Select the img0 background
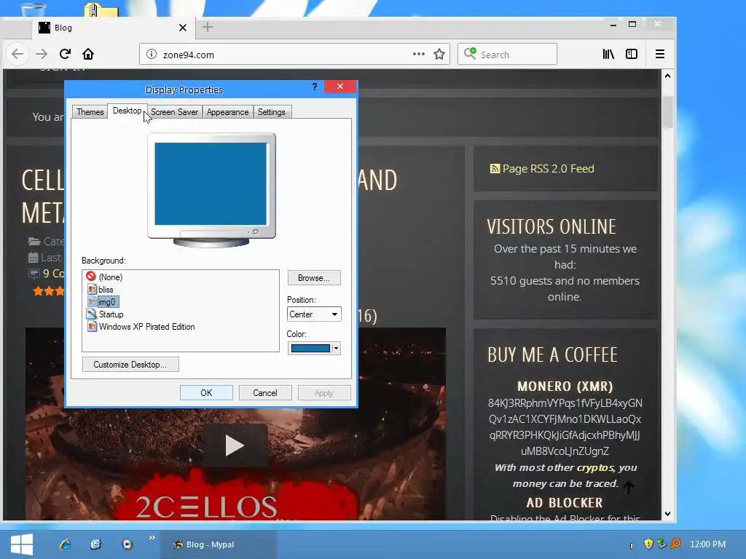This screenshot has width=746, height=559. coord(103,302)
